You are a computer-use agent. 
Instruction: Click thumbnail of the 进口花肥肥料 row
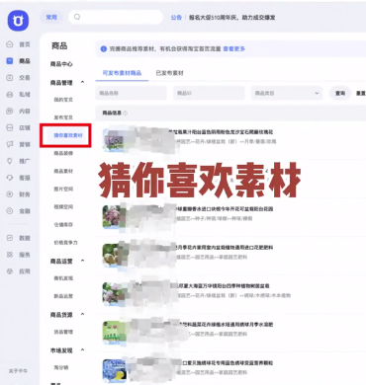pyautogui.click(x=114, y=256)
